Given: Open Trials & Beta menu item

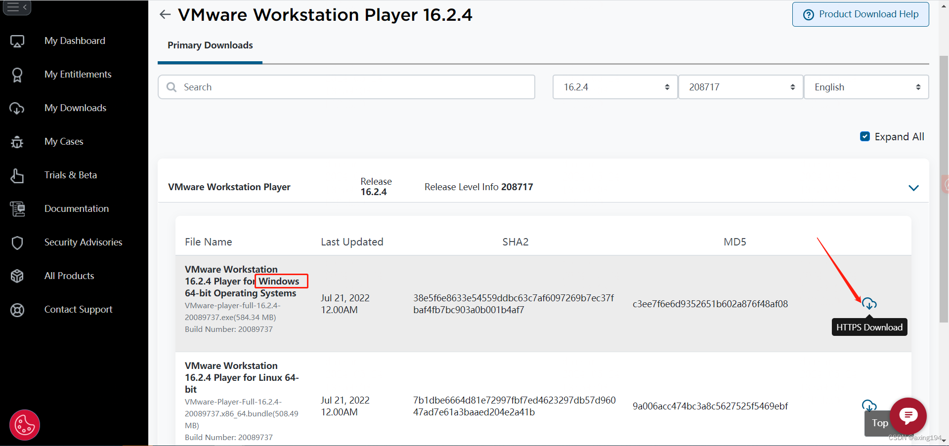Looking at the screenshot, I should [x=71, y=175].
